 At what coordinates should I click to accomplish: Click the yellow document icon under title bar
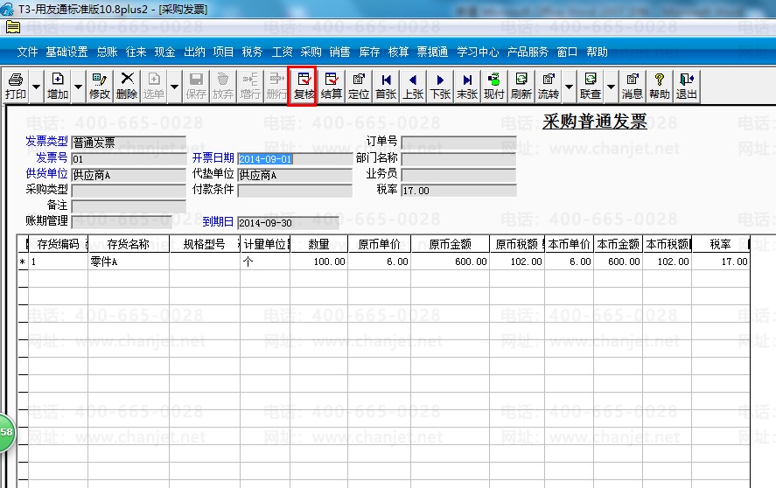[x=13, y=28]
